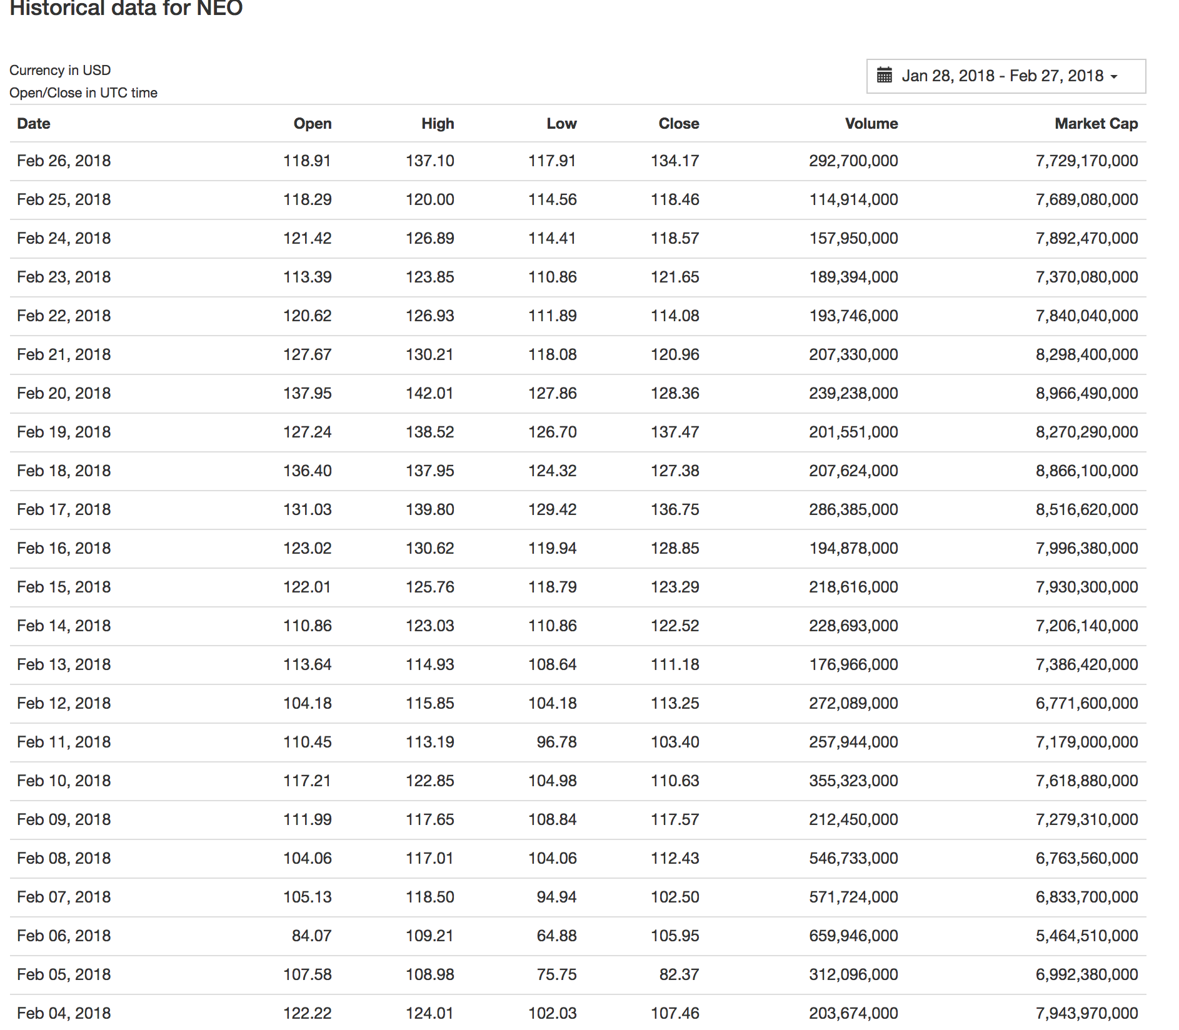Select market cap 8,966,490,000
1179x1030 pixels.
click(x=1087, y=394)
